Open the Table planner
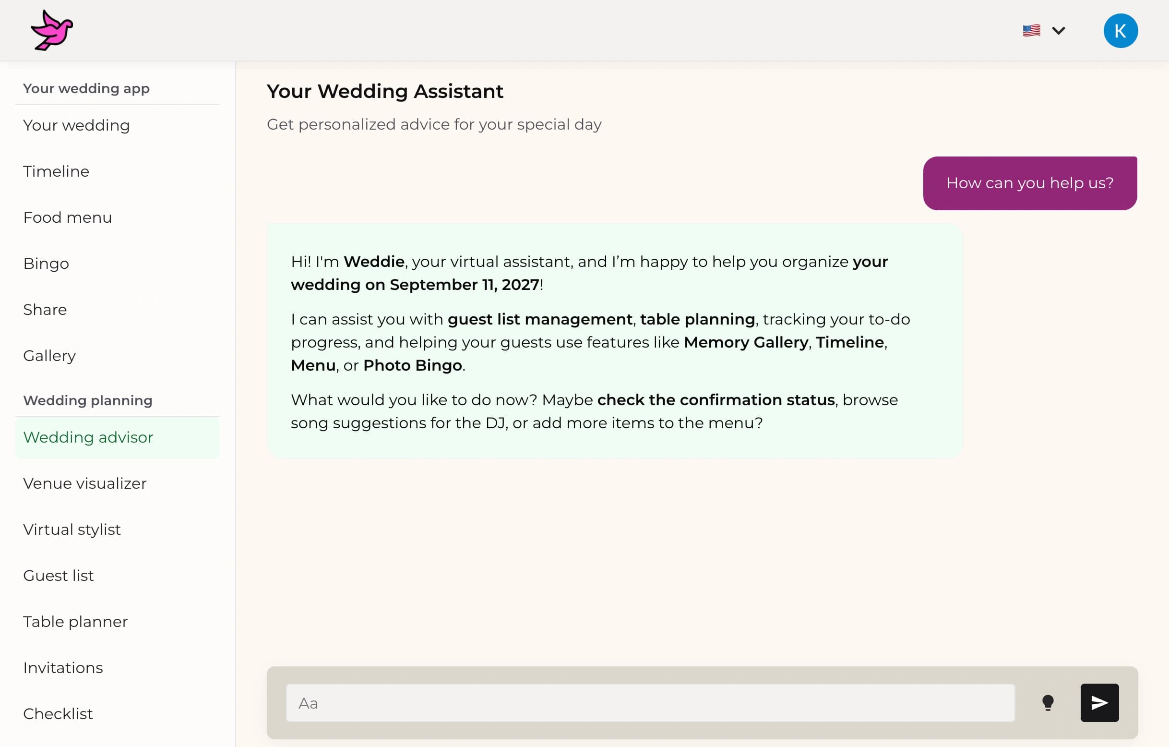Image resolution: width=1169 pixels, height=747 pixels. [75, 621]
